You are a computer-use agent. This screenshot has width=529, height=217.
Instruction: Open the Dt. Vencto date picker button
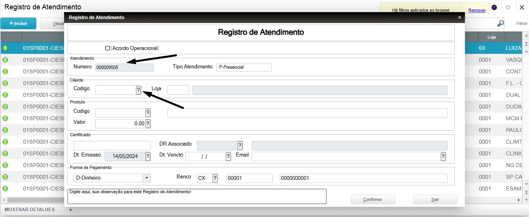coord(228,157)
